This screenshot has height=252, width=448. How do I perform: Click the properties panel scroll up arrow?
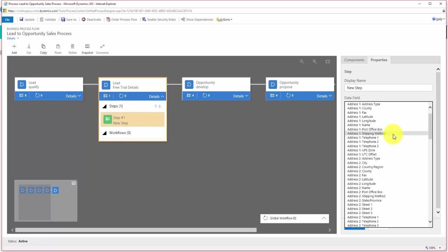pyautogui.click(x=438, y=69)
